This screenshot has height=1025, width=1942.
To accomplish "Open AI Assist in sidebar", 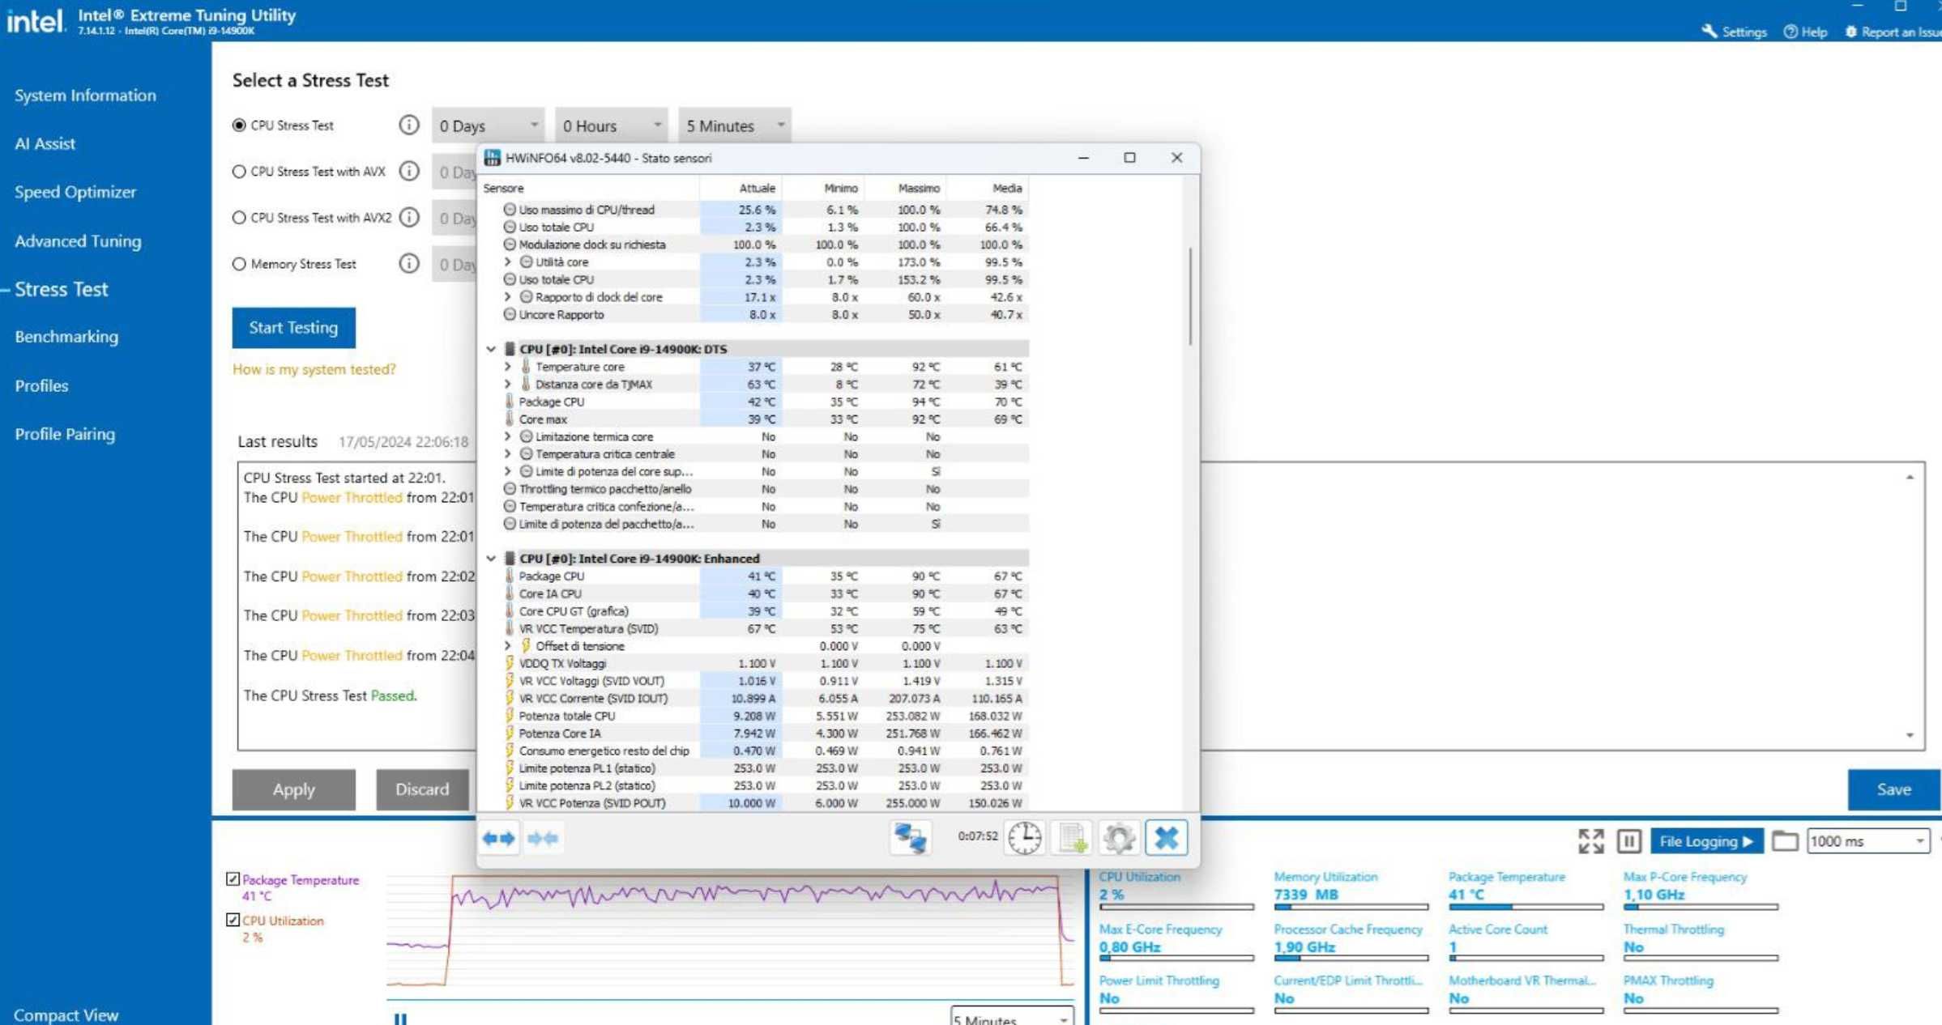I will click(45, 144).
